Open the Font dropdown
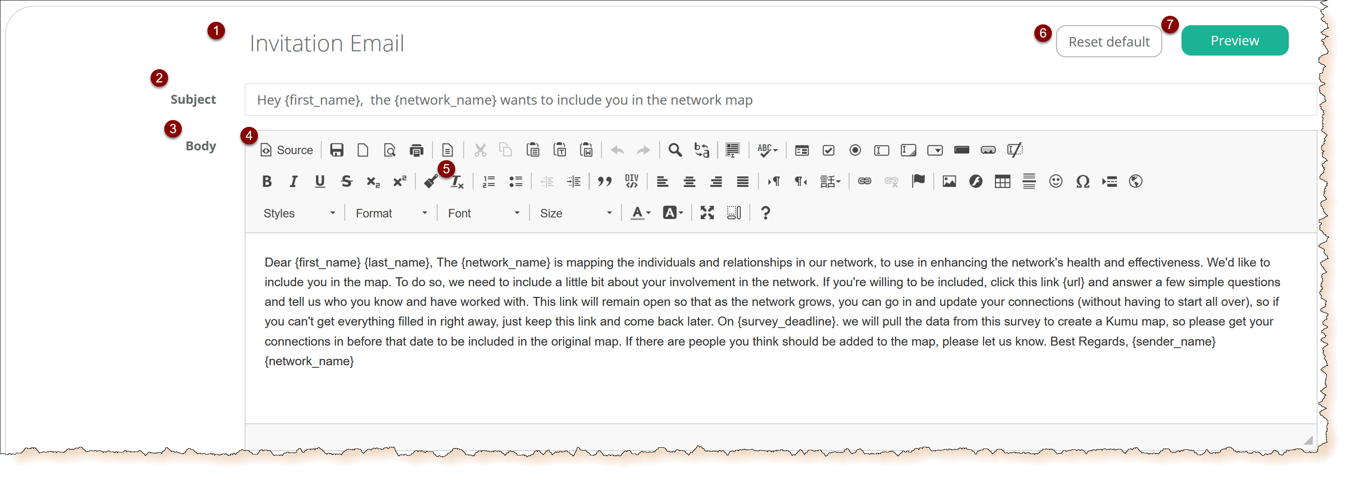This screenshot has width=1353, height=481. tap(483, 213)
